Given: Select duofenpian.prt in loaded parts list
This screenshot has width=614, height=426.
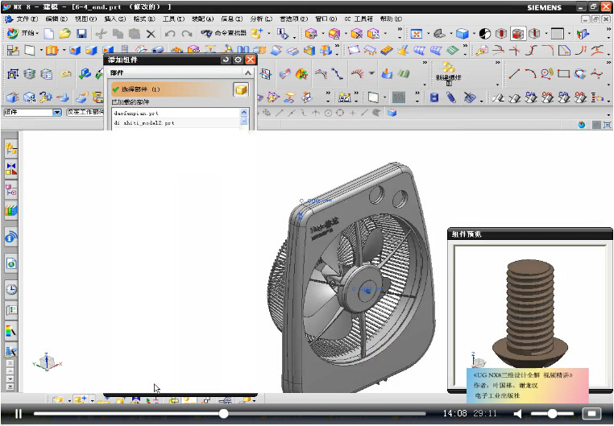Looking at the screenshot, I should pyautogui.click(x=176, y=114).
